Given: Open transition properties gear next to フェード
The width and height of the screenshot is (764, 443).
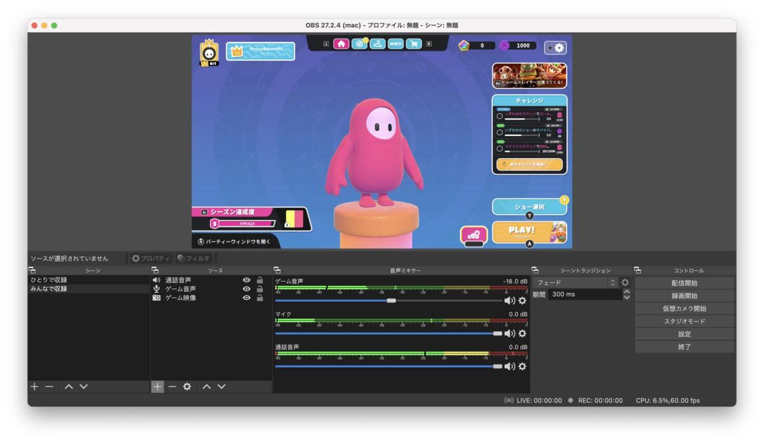Looking at the screenshot, I should pos(625,283).
